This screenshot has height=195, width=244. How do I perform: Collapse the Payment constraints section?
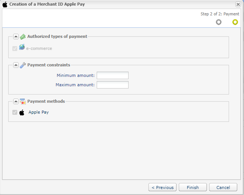click(16, 65)
